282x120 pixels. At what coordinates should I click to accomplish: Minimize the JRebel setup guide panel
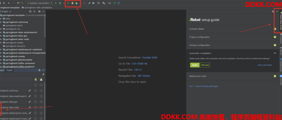pos(277,11)
